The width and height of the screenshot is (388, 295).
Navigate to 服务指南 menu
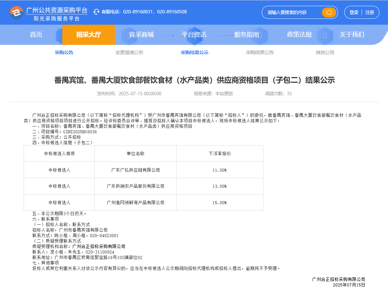246,35
